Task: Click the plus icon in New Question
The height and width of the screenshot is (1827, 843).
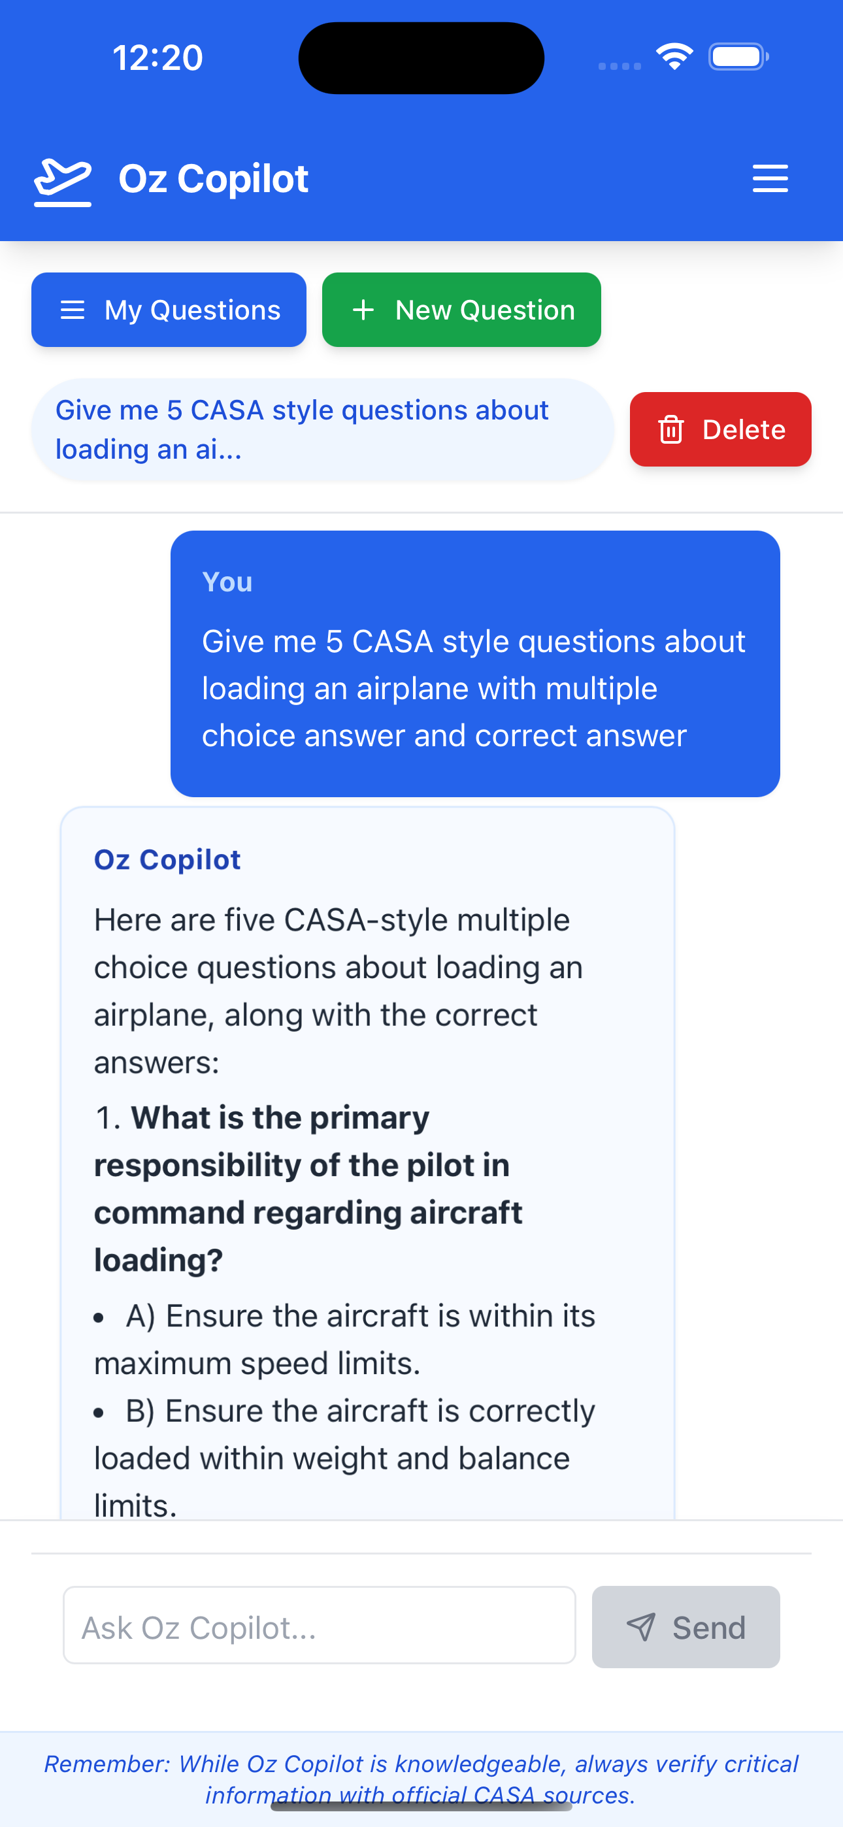Action: tap(363, 310)
